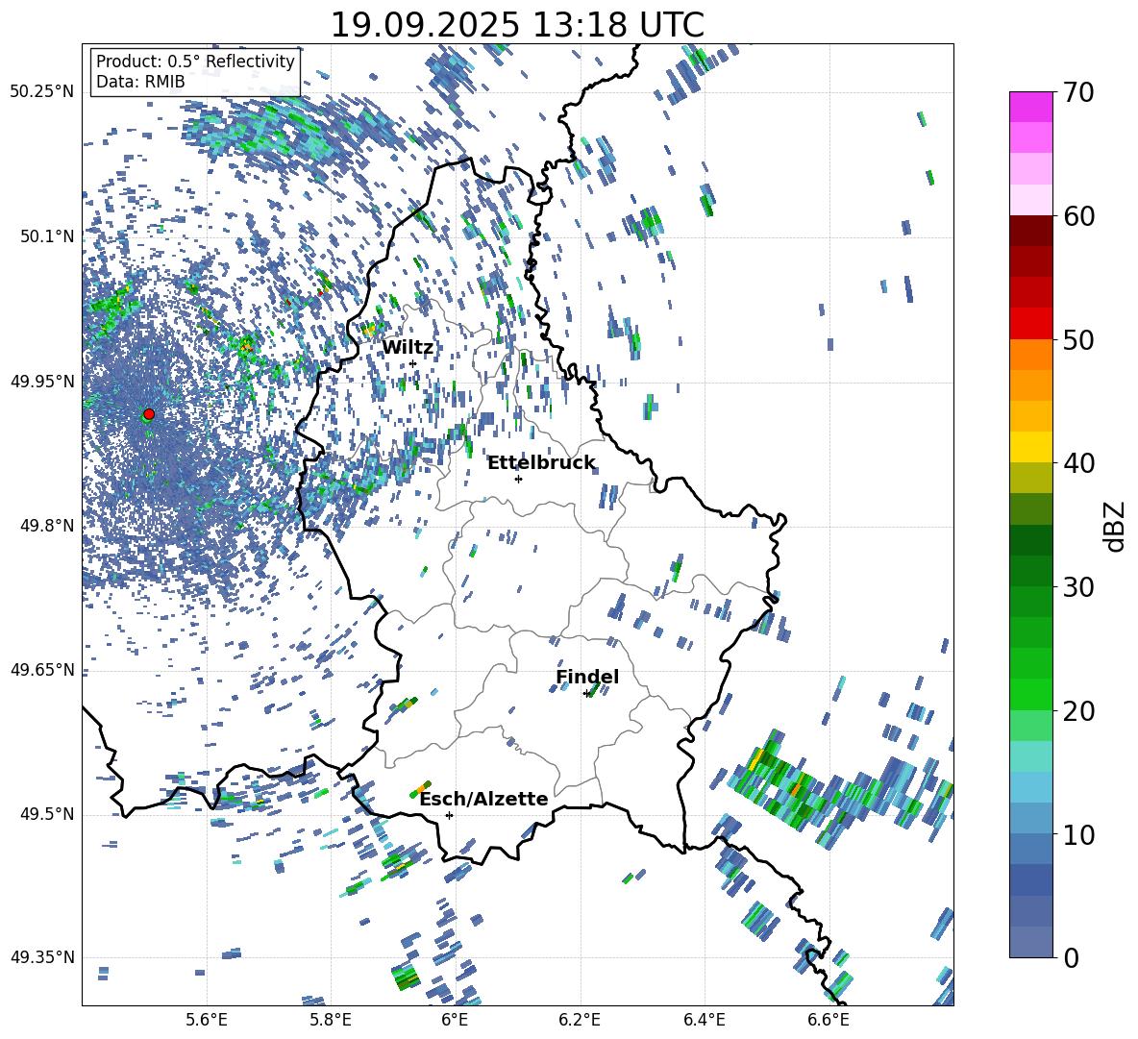Select the Esch/Alzette city label
The height and width of the screenshot is (1039, 1138).
tap(483, 799)
